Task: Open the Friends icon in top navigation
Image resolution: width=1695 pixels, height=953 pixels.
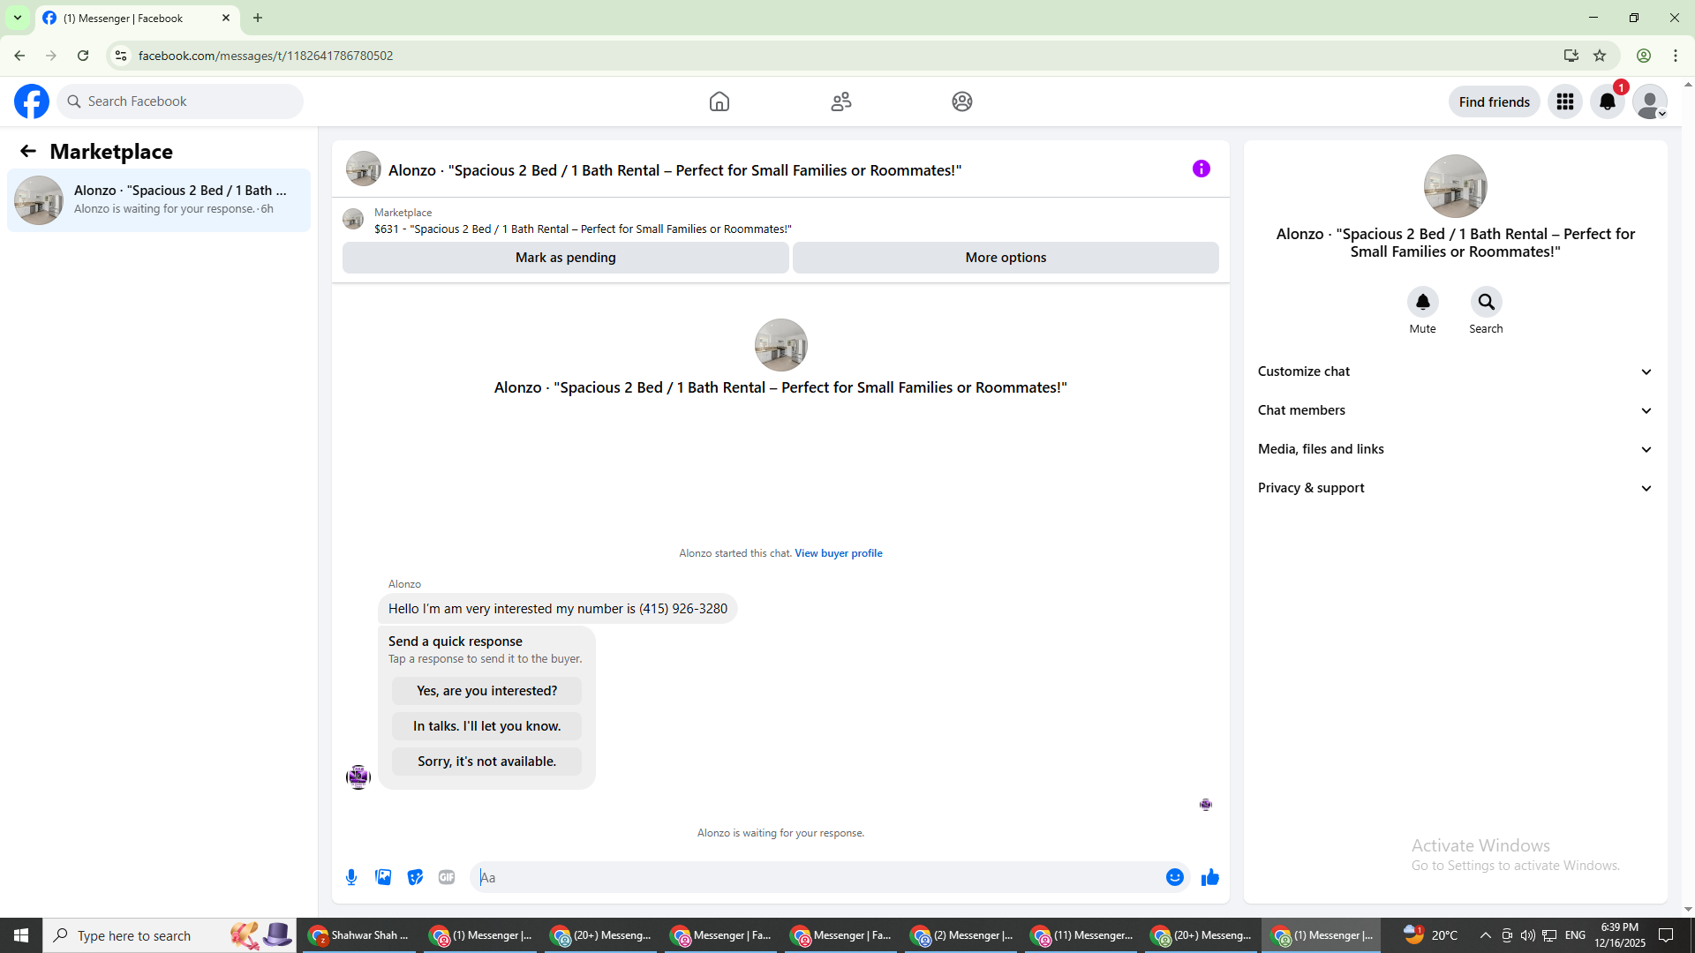Action: click(841, 101)
